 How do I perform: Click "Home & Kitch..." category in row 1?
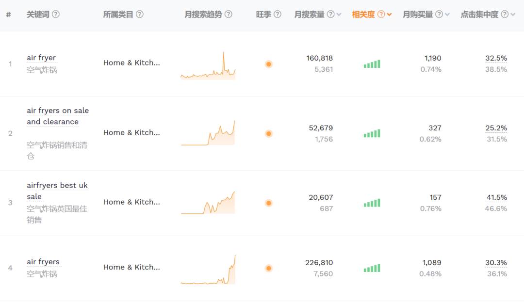tap(131, 63)
